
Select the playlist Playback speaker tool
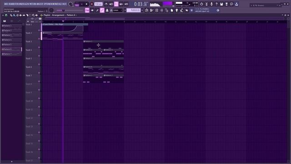coord(36,15)
